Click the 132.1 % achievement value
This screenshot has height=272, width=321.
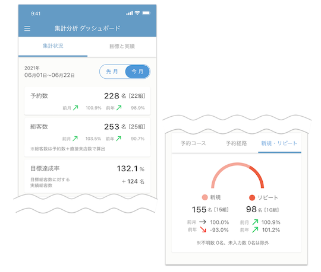pyautogui.click(x=131, y=169)
